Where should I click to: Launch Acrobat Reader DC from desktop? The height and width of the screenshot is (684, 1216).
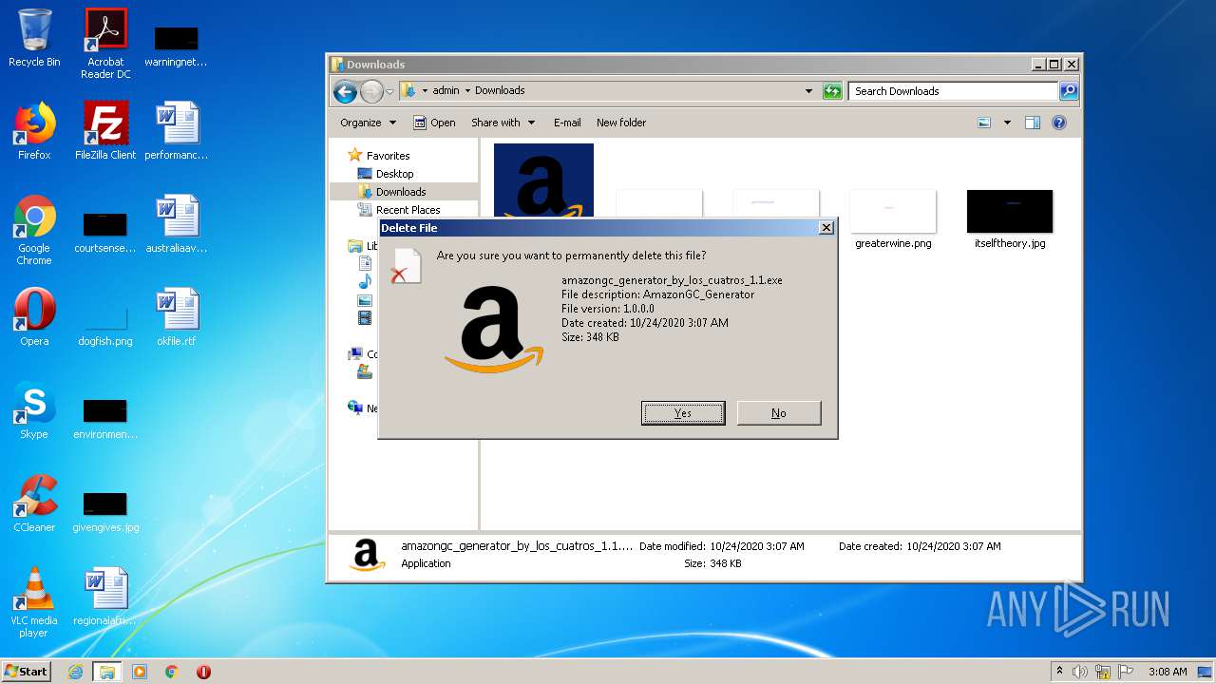pyautogui.click(x=105, y=43)
